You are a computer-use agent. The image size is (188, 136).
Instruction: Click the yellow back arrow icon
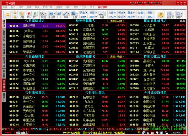(7, 15)
